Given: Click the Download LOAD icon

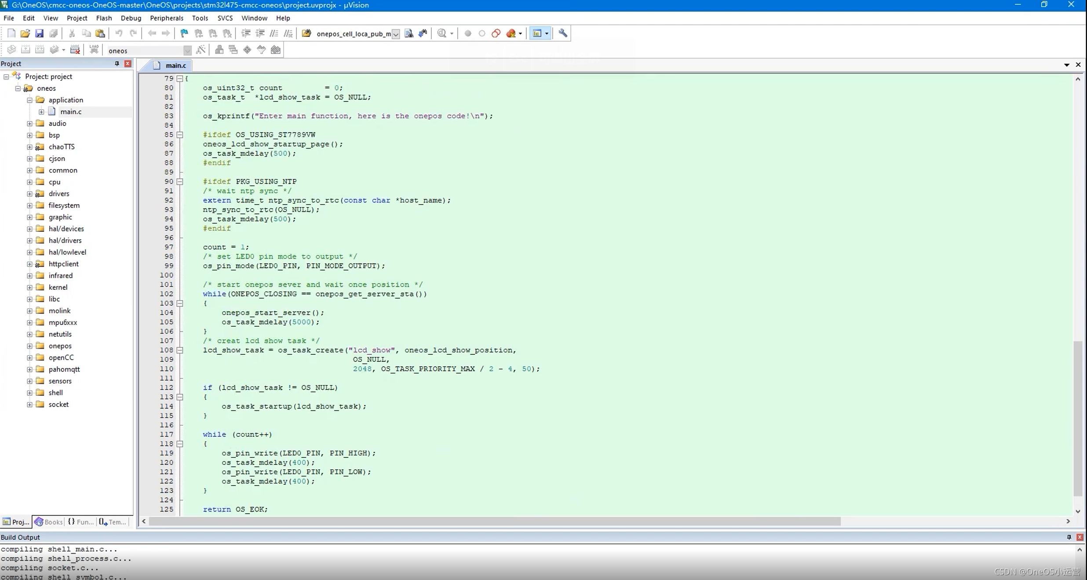Looking at the screenshot, I should click(x=94, y=50).
